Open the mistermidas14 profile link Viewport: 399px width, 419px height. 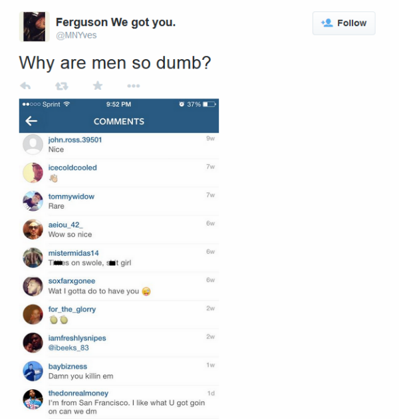pyautogui.click(x=74, y=253)
